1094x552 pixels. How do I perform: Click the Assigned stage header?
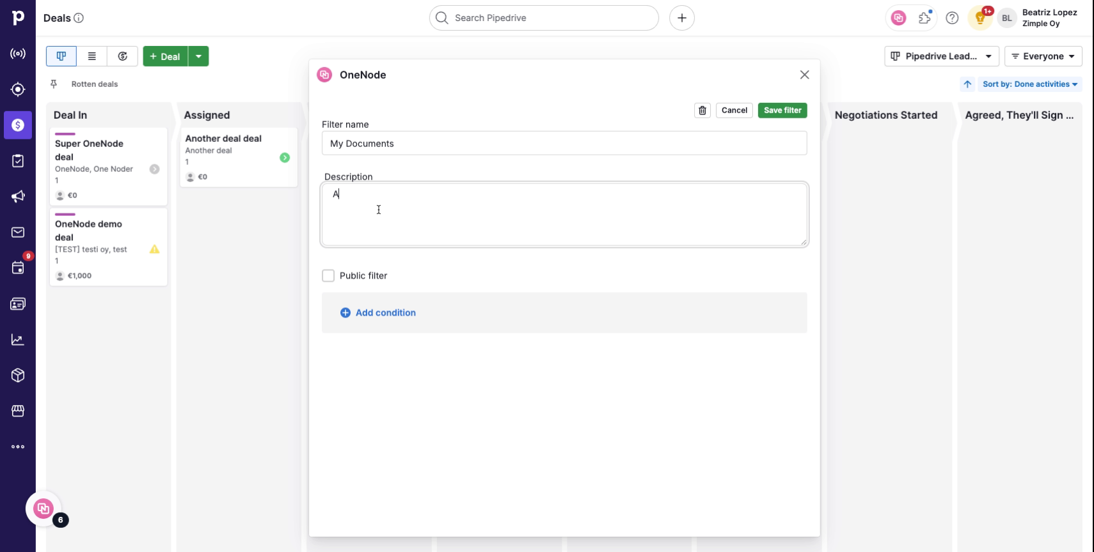[x=207, y=115]
